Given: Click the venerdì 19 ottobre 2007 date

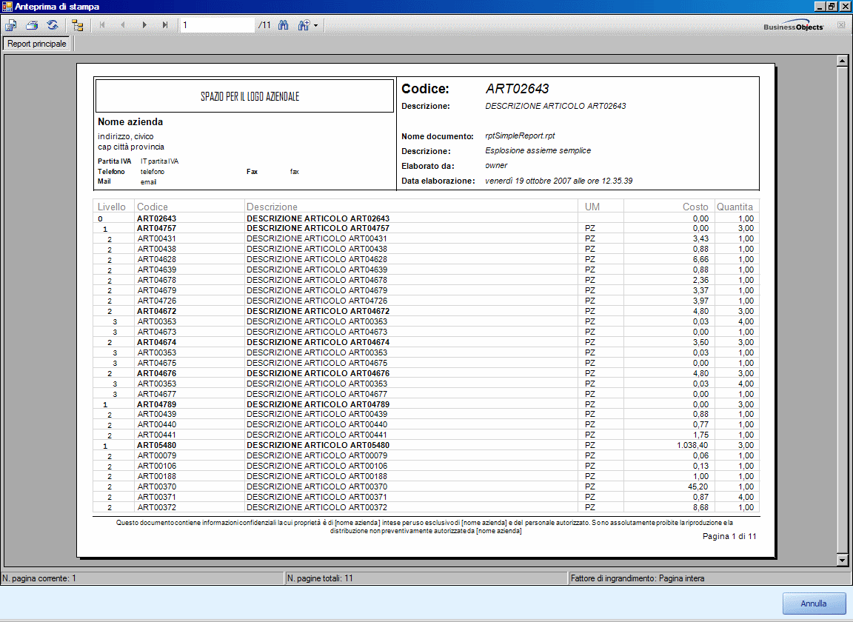Looking at the screenshot, I should coord(559,181).
